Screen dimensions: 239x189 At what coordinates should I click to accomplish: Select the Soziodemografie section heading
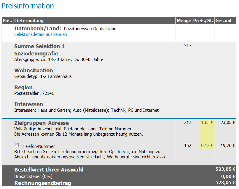coord(36,54)
